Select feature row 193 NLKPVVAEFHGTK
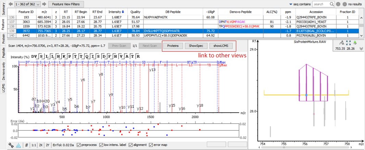Image resolution: width=365 pixels, height=150 pixels. pyautogui.click(x=183, y=17)
